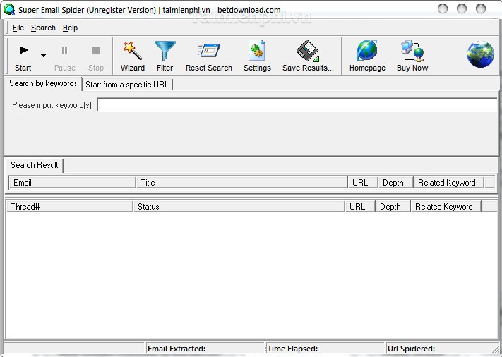Open Settings from the toolbar
502x357 pixels.
pyautogui.click(x=257, y=51)
